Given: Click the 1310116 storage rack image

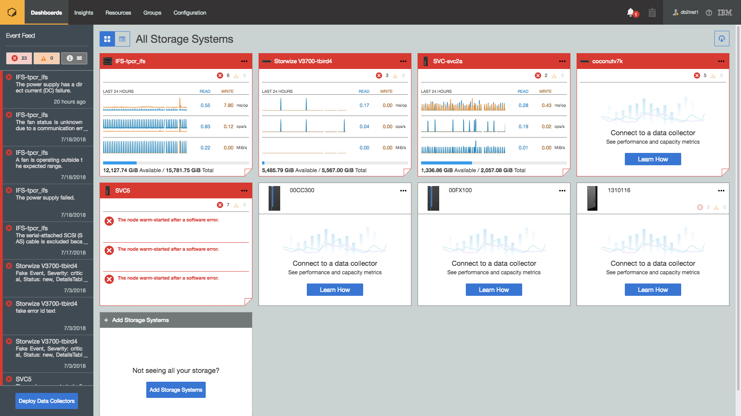Looking at the screenshot, I should click(592, 198).
